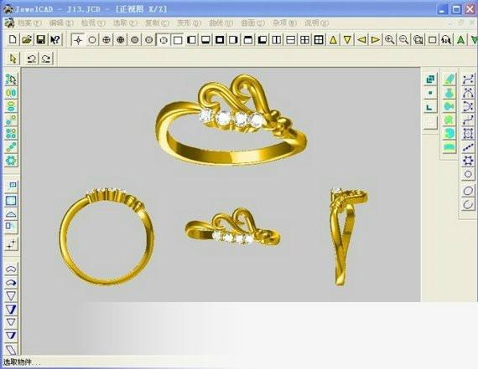Select the two horizontal panes view layout
Viewport: 478px width, 369px height.
pos(290,40)
